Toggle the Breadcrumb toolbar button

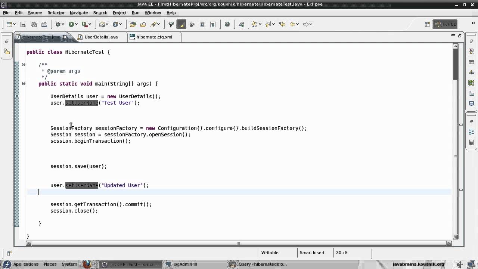[171, 24]
